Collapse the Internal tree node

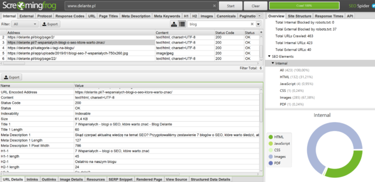[273, 63]
